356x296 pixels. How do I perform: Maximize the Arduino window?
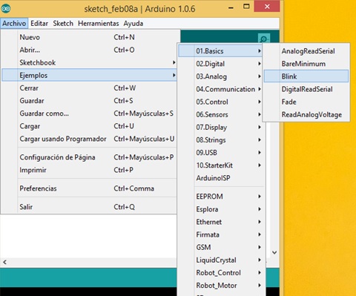[x=246, y=7]
